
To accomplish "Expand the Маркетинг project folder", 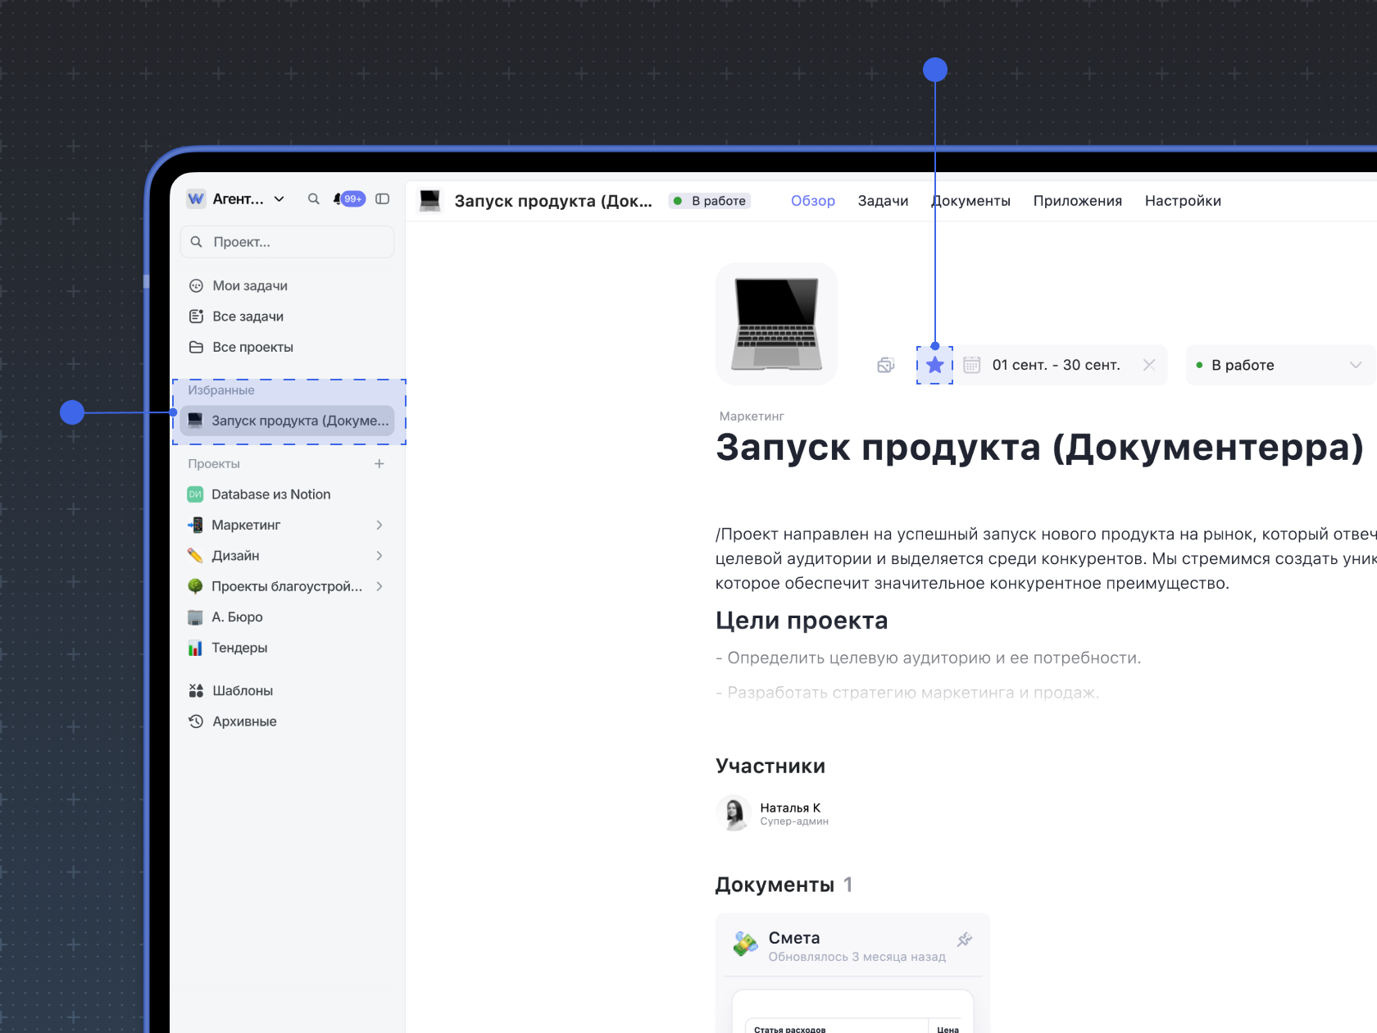I will click(379, 526).
